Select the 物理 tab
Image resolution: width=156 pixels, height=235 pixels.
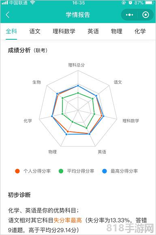[117, 31]
